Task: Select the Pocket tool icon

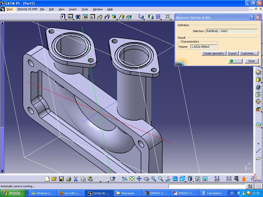Action: pyautogui.click(x=70, y=17)
